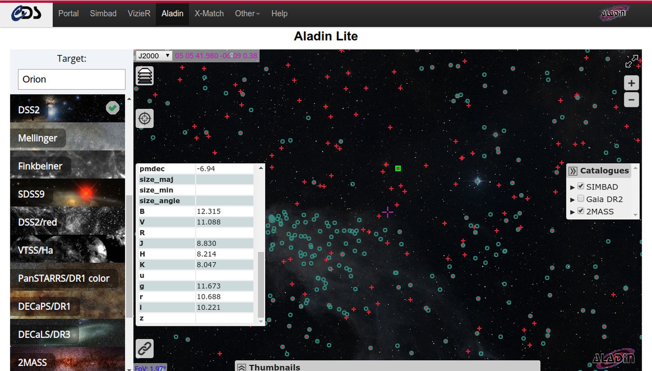Click the go-to target crosshair button

145,119
